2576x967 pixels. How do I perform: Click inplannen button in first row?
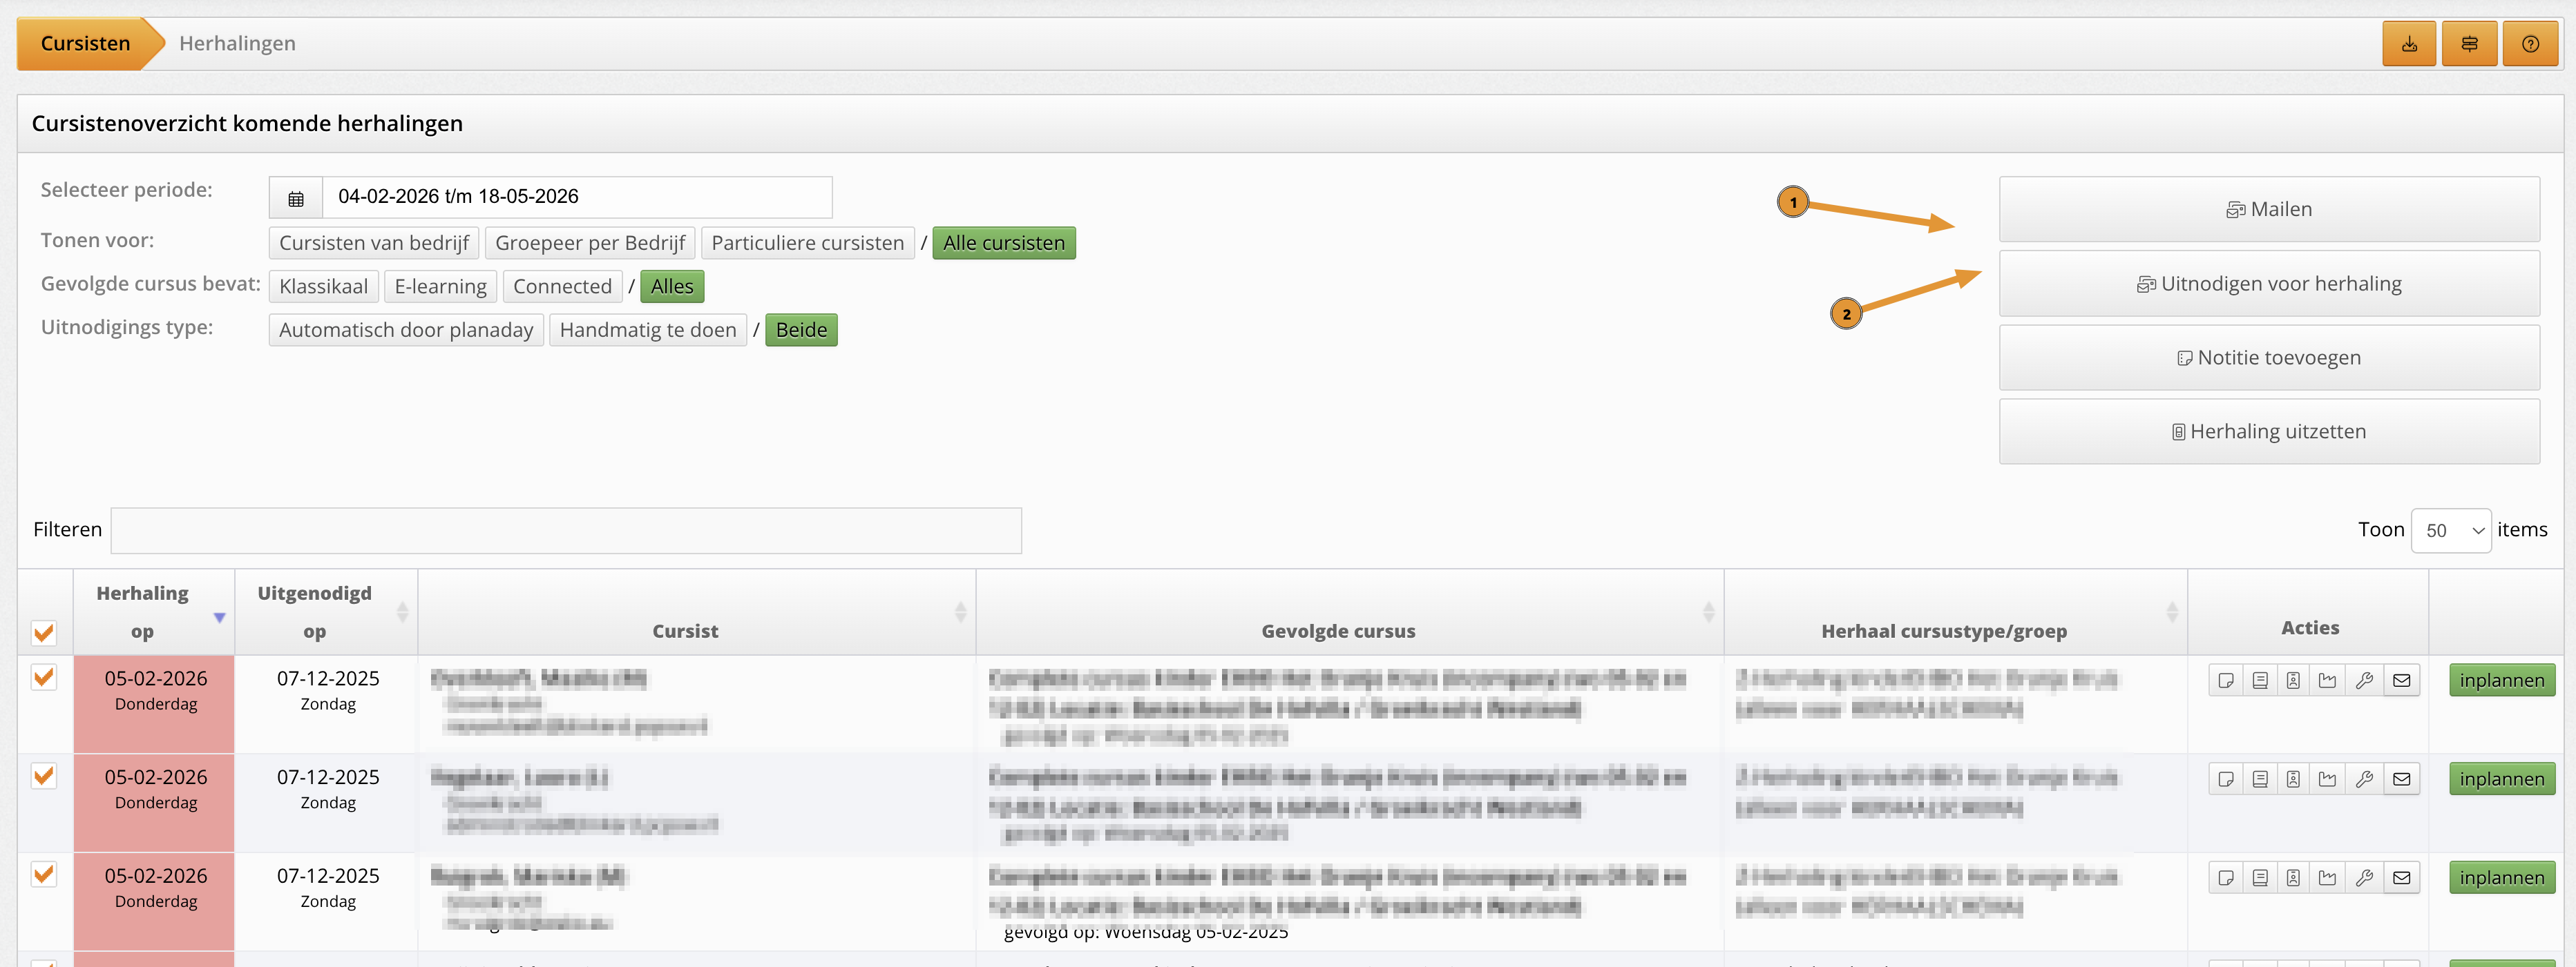click(2501, 681)
